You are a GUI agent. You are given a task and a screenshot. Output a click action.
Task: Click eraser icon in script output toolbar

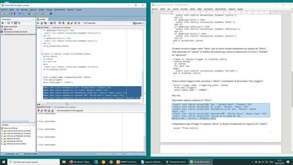[x=42, y=110]
